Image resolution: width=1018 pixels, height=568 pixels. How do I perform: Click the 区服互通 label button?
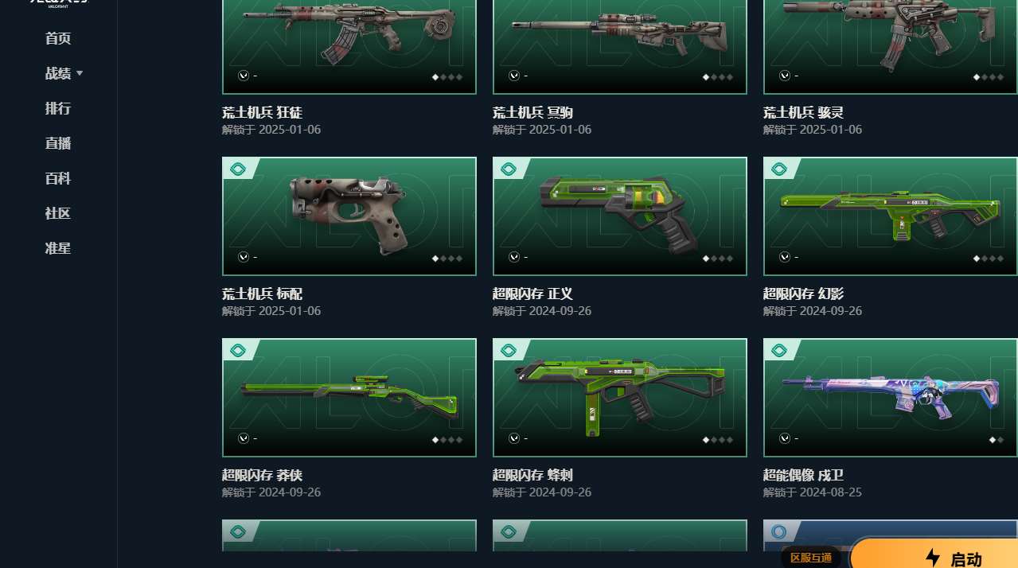pos(811,558)
